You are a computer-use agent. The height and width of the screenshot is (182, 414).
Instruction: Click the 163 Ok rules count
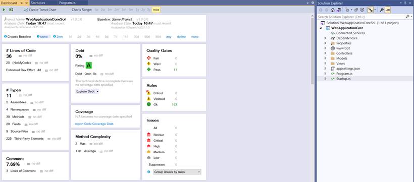click(x=174, y=105)
